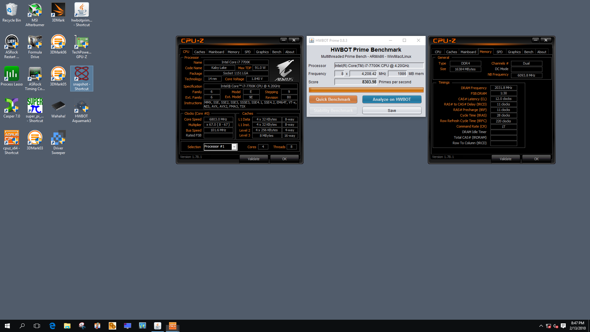
Task: Open File Explorer from the taskbar
Action: click(x=67, y=326)
